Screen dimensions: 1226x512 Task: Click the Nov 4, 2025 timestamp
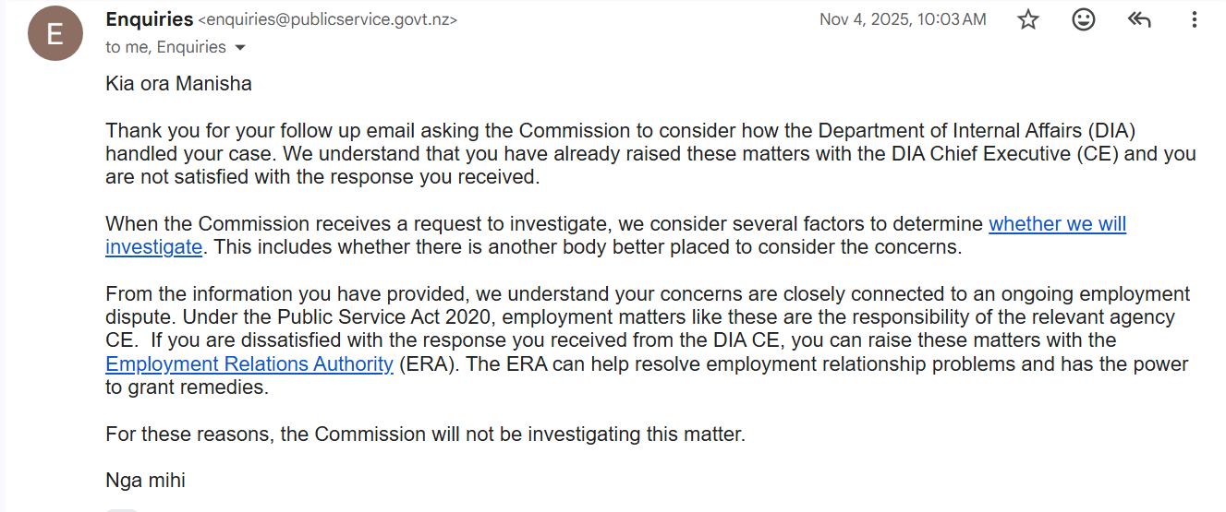pyautogui.click(x=903, y=19)
